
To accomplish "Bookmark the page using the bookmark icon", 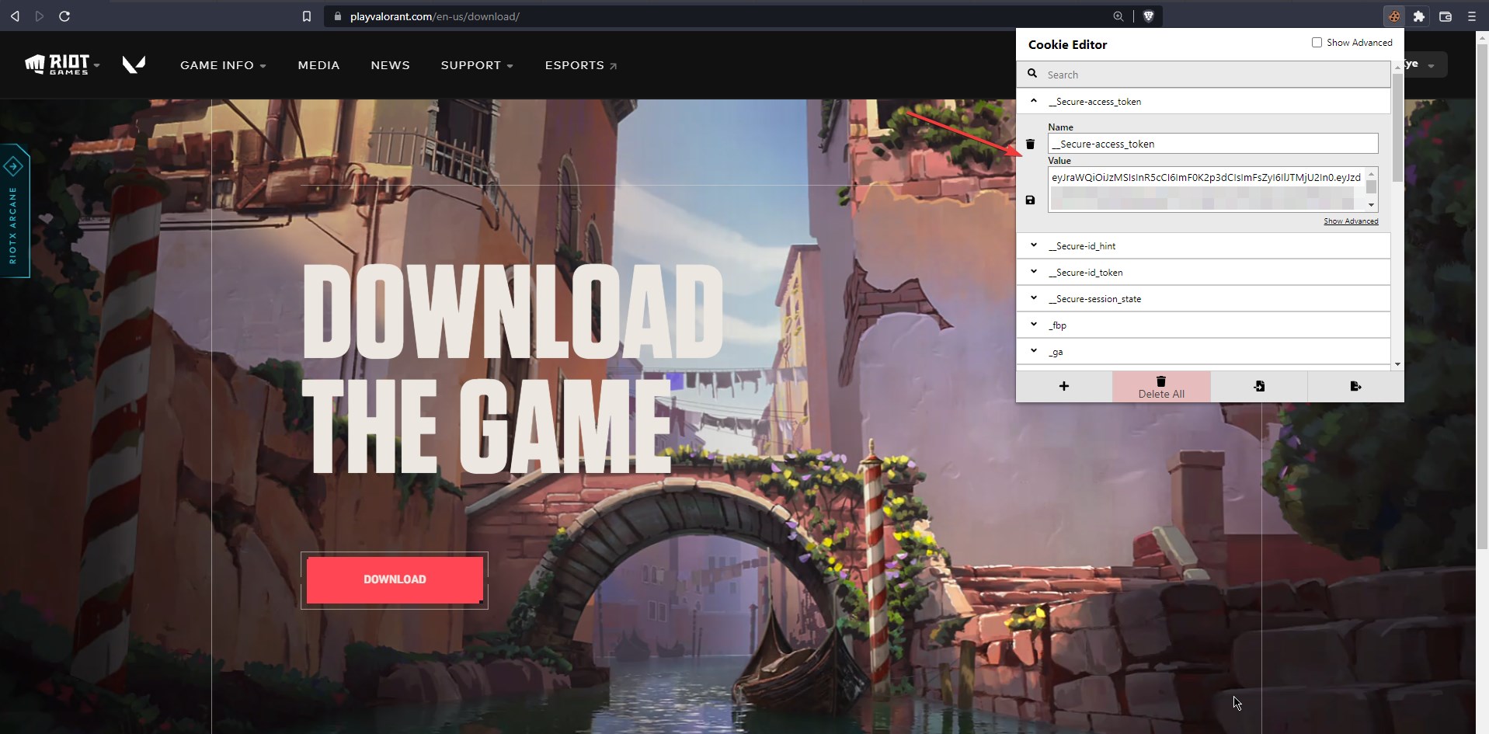I will [307, 16].
